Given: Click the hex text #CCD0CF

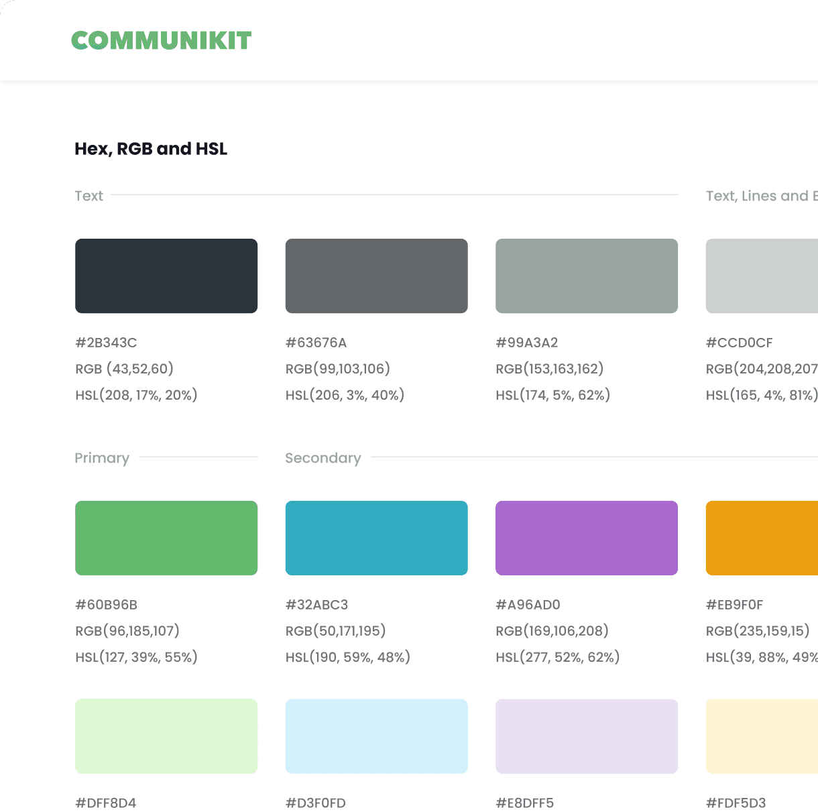Looking at the screenshot, I should 740,343.
